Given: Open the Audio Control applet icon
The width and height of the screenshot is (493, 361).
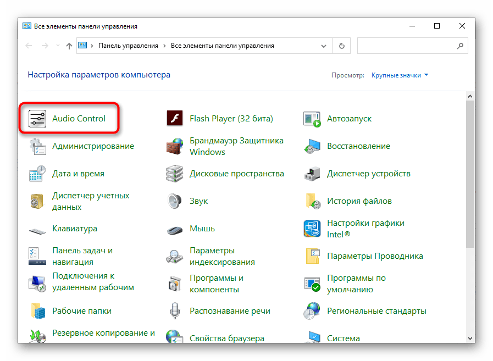Looking at the screenshot, I should click(x=37, y=119).
